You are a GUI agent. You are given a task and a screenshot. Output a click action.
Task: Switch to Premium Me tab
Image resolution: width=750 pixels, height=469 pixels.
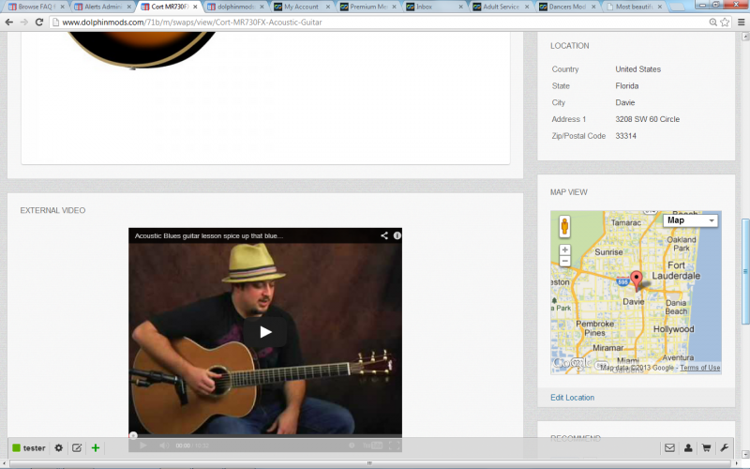click(x=367, y=7)
